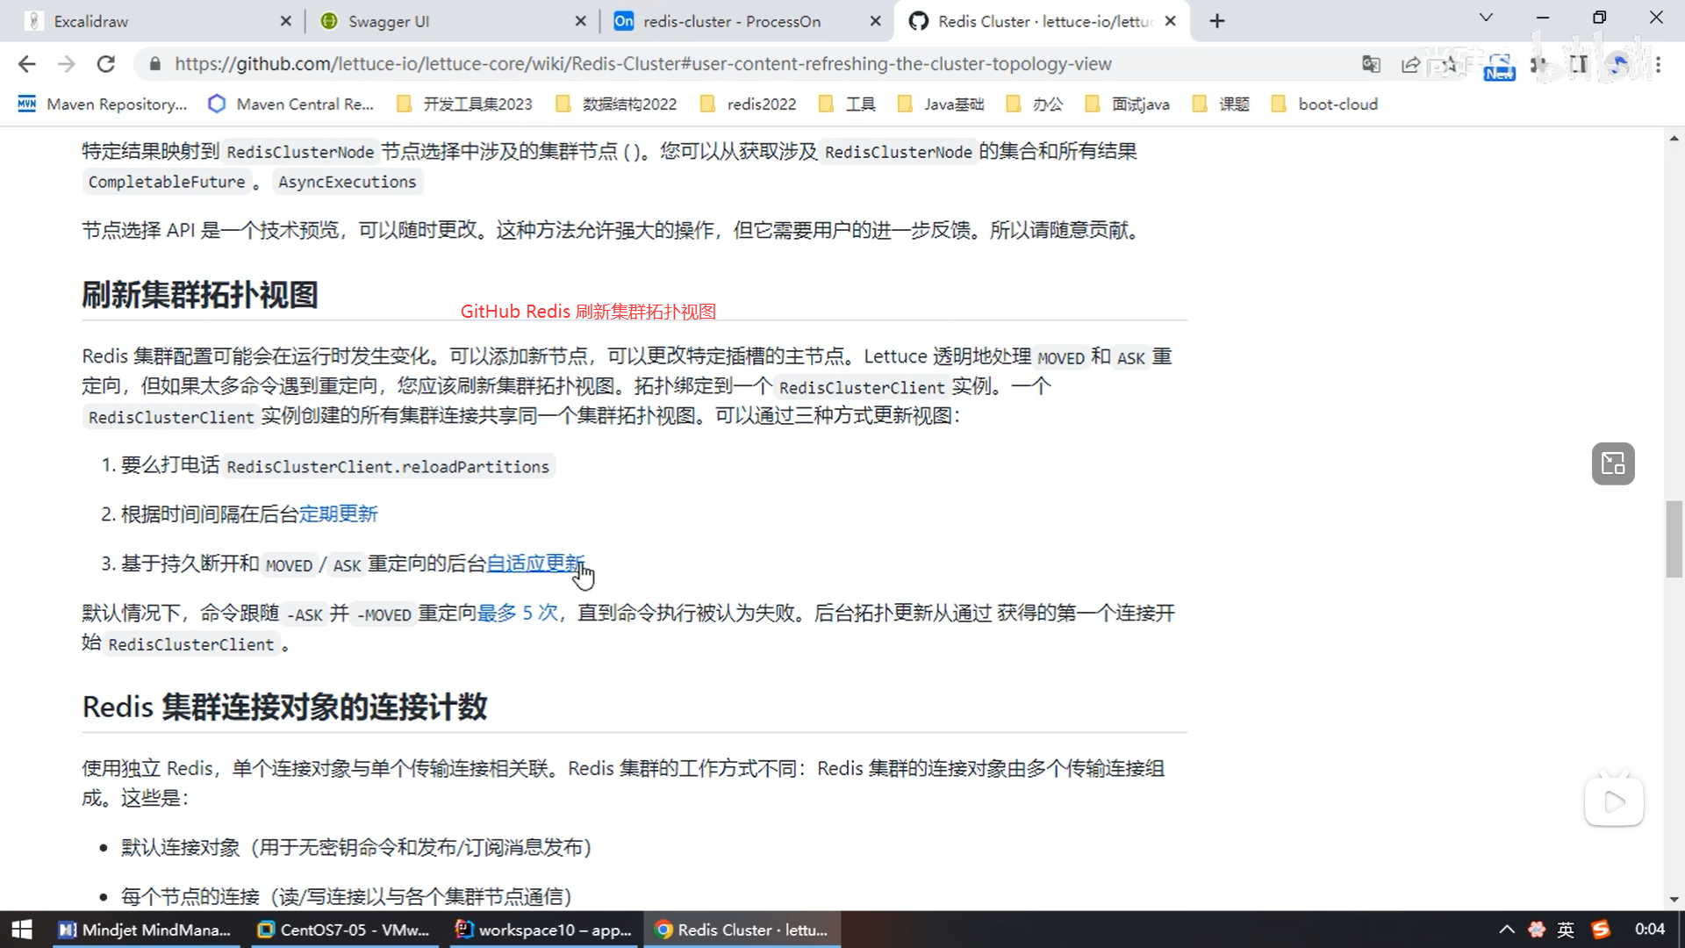
Task: Open the 自适应更新 link
Action: 534,564
